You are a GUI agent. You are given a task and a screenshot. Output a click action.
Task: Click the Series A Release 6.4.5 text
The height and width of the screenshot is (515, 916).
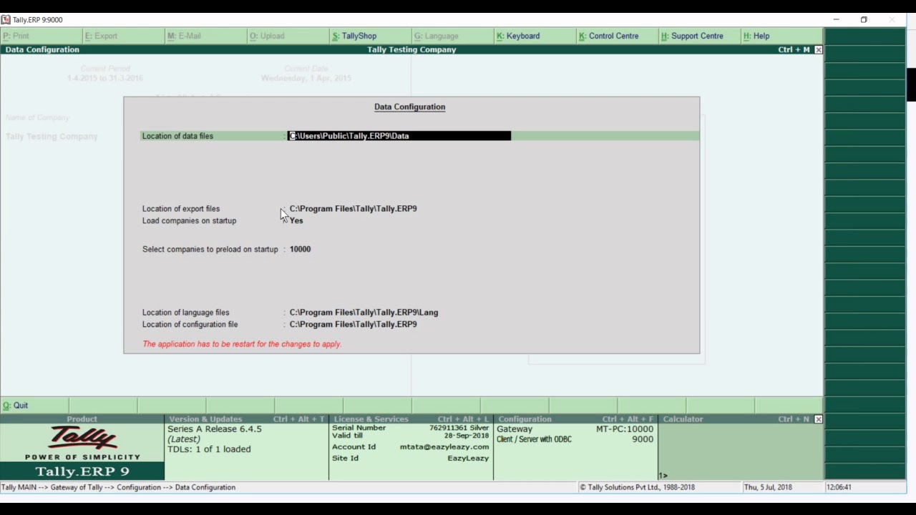pos(215,429)
